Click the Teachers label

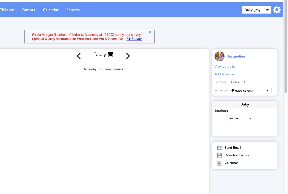221,111
